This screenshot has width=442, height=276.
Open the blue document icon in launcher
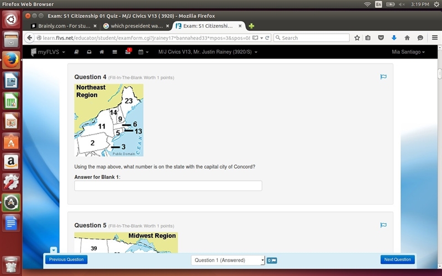[x=11, y=223]
